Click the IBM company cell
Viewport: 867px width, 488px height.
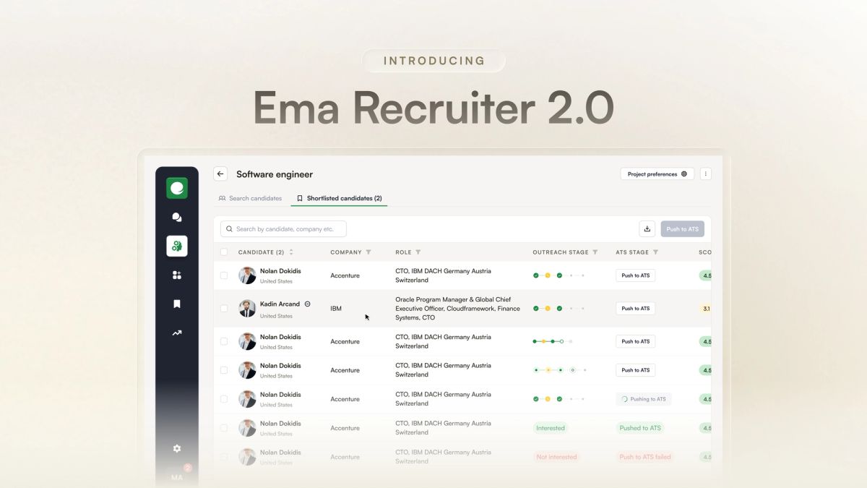point(336,309)
